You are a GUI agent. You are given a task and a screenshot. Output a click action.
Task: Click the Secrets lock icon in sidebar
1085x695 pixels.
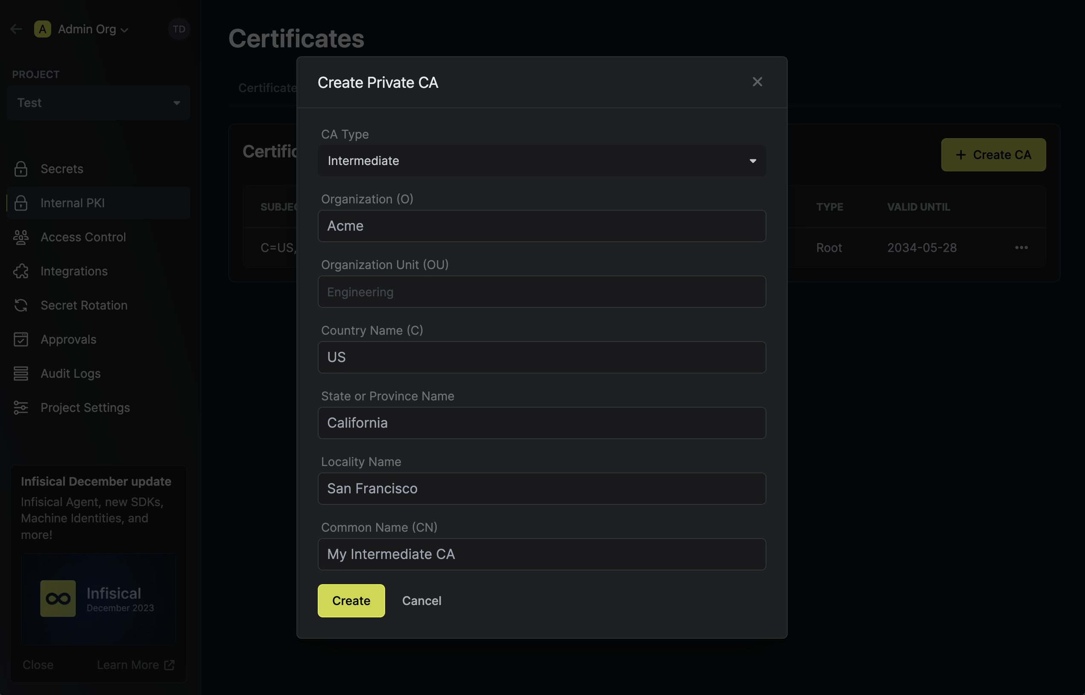click(x=21, y=169)
